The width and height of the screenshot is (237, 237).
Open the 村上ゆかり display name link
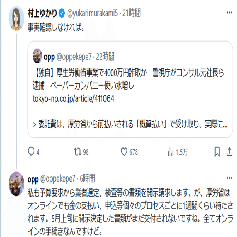[42, 13]
